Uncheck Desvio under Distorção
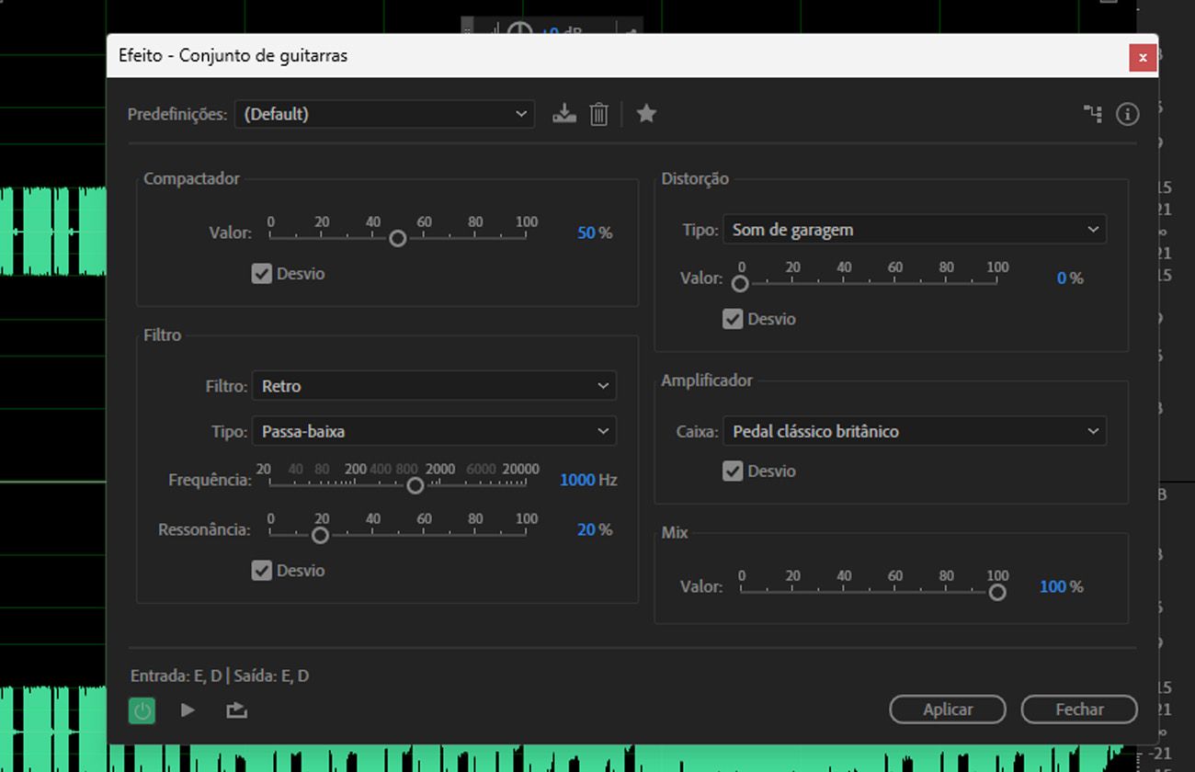 733,319
